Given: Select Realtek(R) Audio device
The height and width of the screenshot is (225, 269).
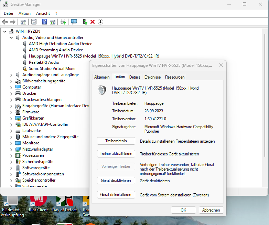Looking at the screenshot, I should tap(44, 62).
